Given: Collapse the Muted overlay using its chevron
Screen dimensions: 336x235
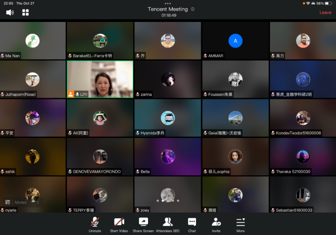Looking at the screenshot, I should [x=38, y=202].
